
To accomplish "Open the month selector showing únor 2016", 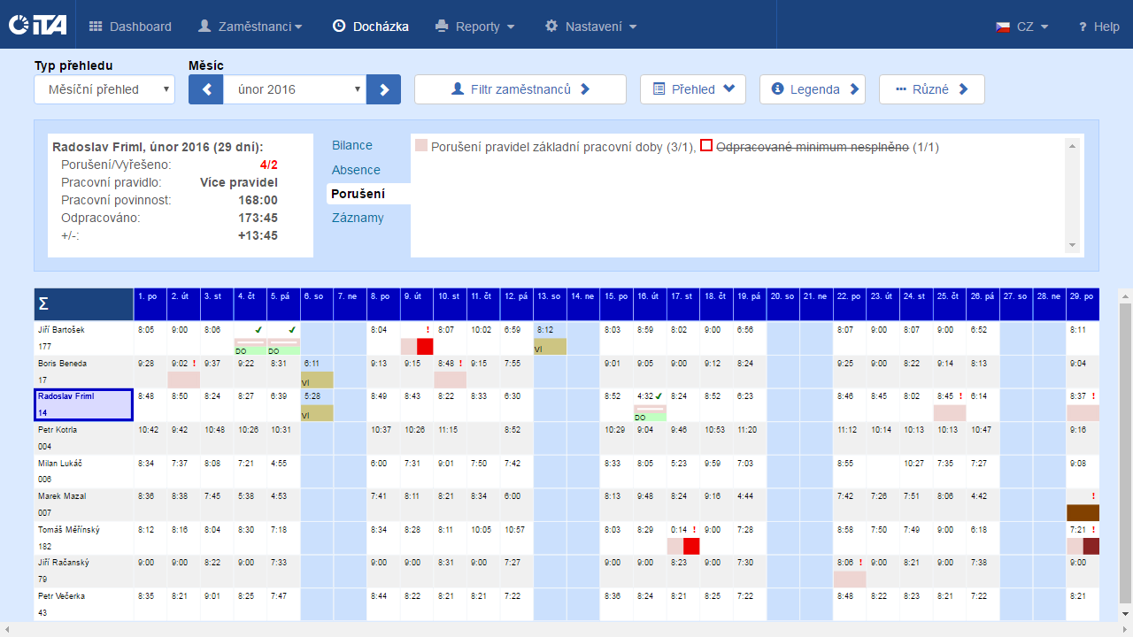I will (295, 89).
